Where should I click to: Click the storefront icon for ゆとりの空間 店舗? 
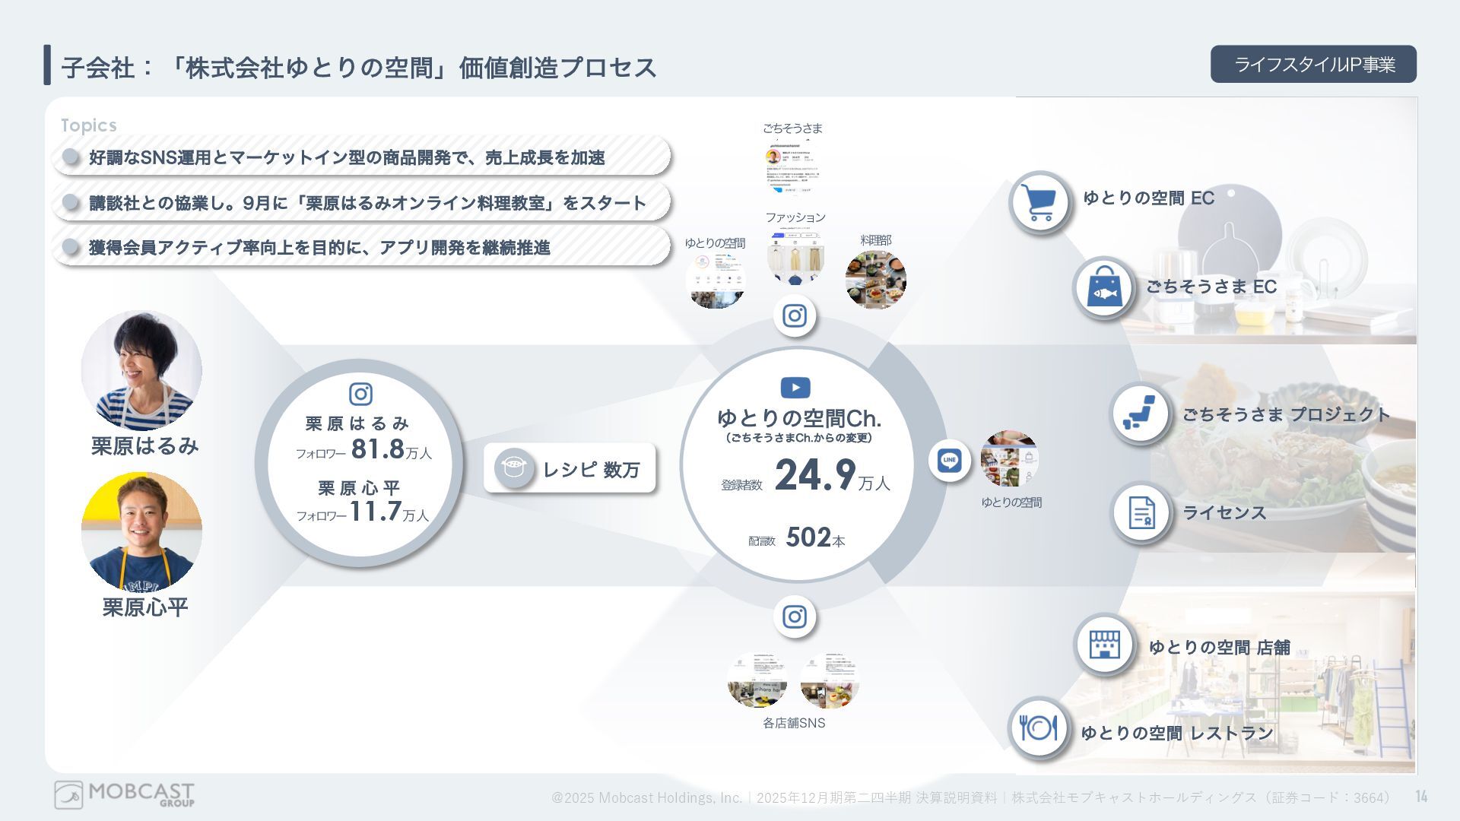(x=1105, y=644)
